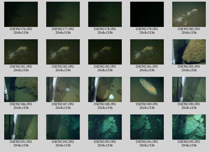Viewport: 210px width, 152px height.
Task: Click the filename label DSCN2192.JPG
Action: click(x=63, y=142)
